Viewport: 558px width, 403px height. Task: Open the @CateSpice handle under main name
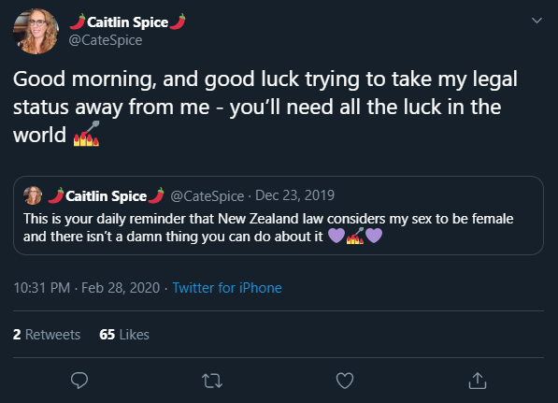click(106, 40)
